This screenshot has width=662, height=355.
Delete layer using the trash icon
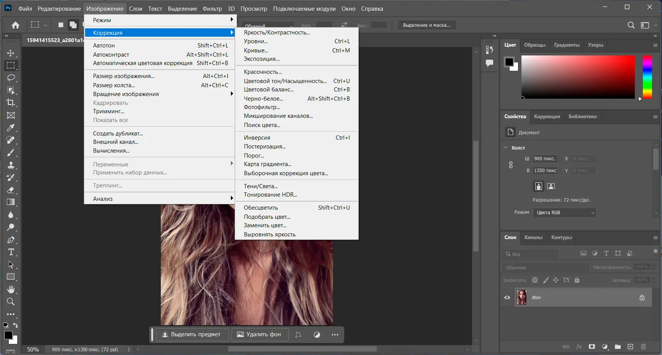click(x=643, y=347)
